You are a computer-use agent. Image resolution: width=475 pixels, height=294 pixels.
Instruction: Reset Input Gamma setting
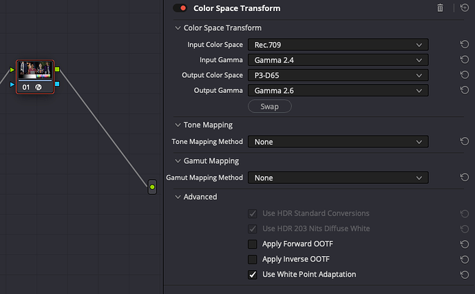[465, 60]
